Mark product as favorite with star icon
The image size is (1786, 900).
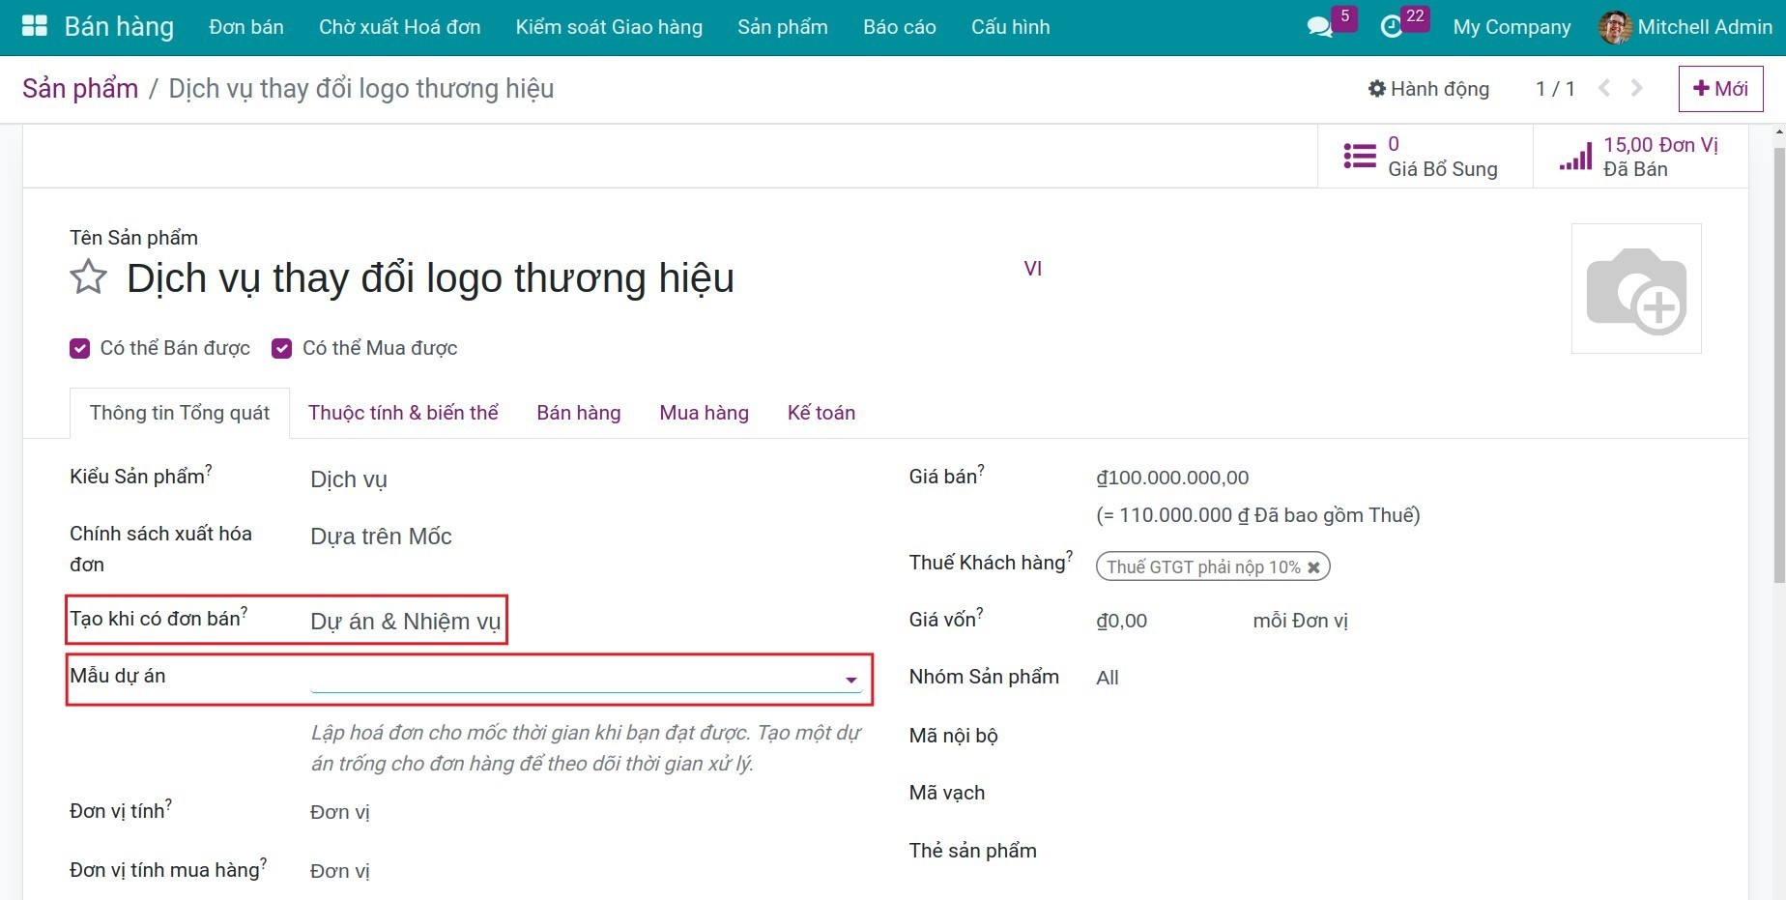tap(87, 277)
